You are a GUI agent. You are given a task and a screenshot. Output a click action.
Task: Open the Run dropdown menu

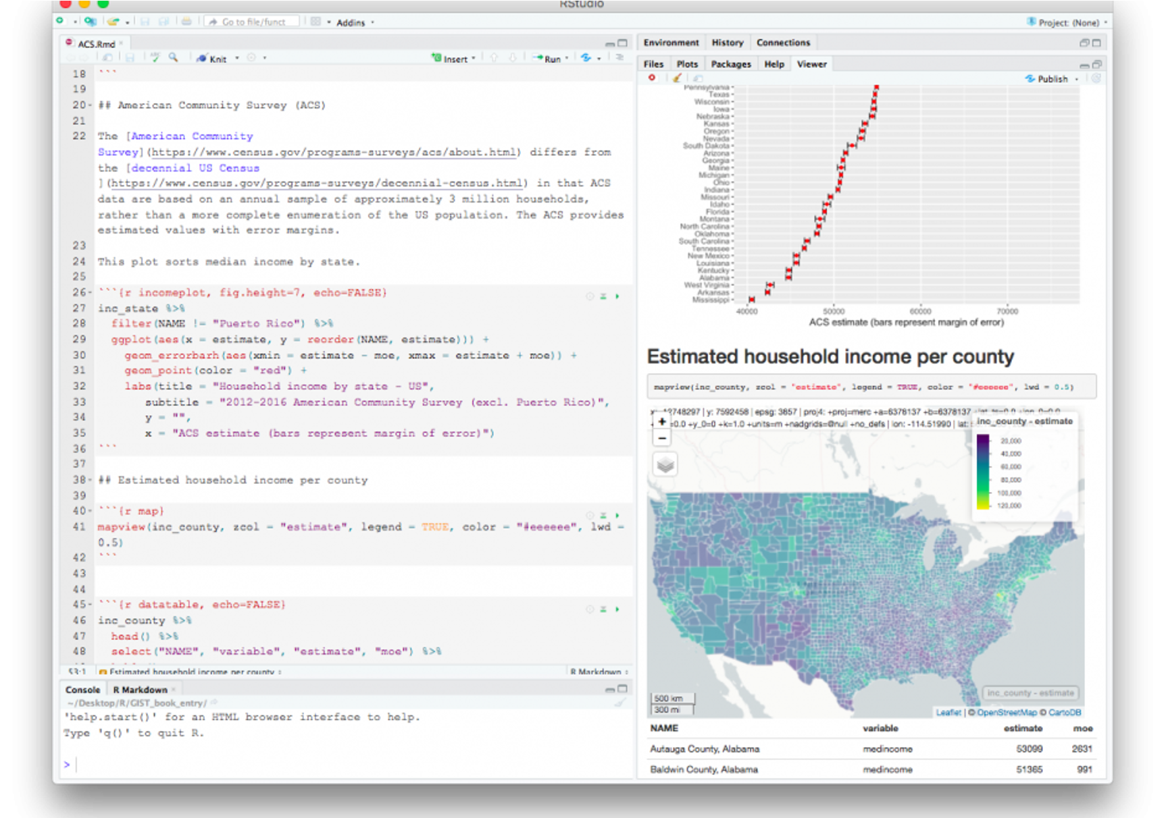(566, 59)
